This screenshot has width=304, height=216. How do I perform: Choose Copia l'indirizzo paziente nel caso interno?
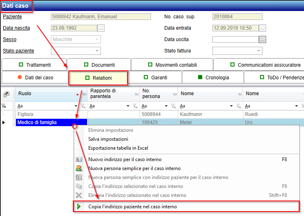coord(186,207)
